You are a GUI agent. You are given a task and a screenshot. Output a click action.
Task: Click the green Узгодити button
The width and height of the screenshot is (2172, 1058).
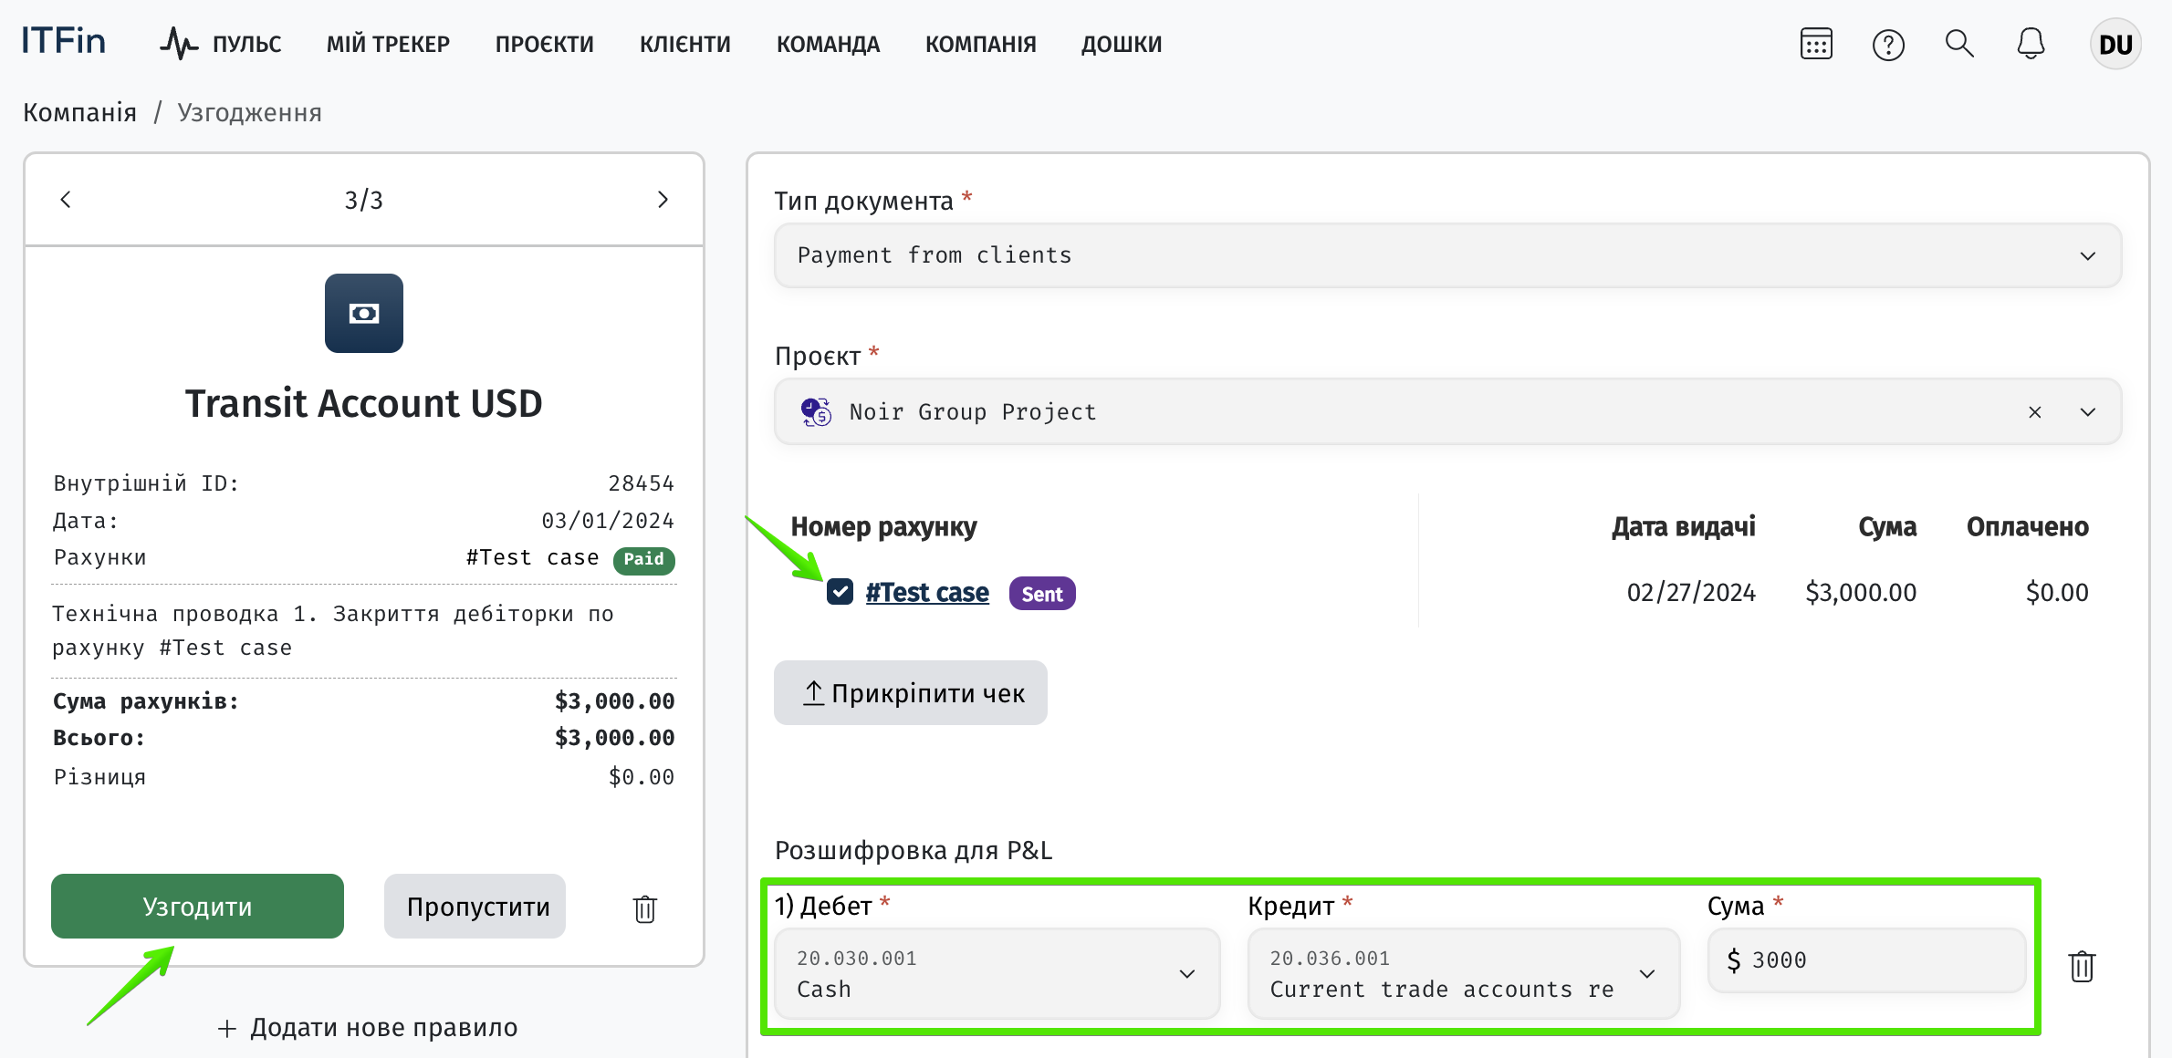(197, 907)
